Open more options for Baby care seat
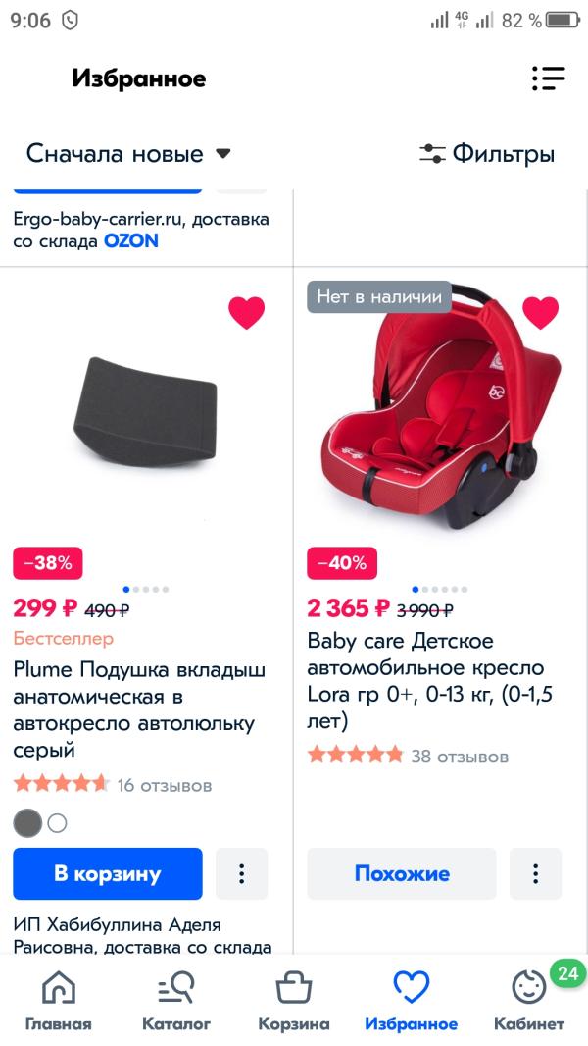This screenshot has width=588, height=1046. [535, 873]
